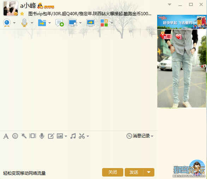Start a voice call with microphone icon

[x=24, y=23]
